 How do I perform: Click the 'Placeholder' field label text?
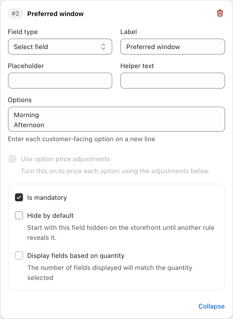point(26,66)
